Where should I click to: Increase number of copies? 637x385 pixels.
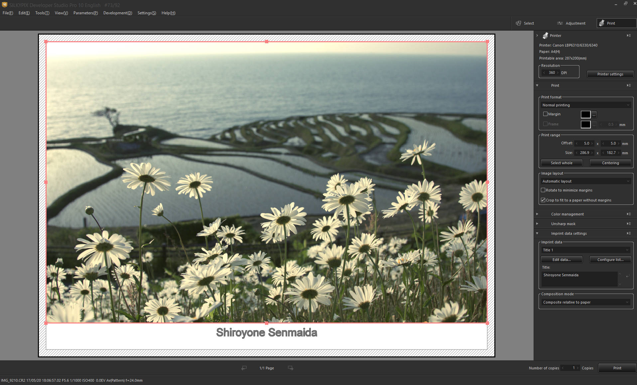(x=578, y=368)
